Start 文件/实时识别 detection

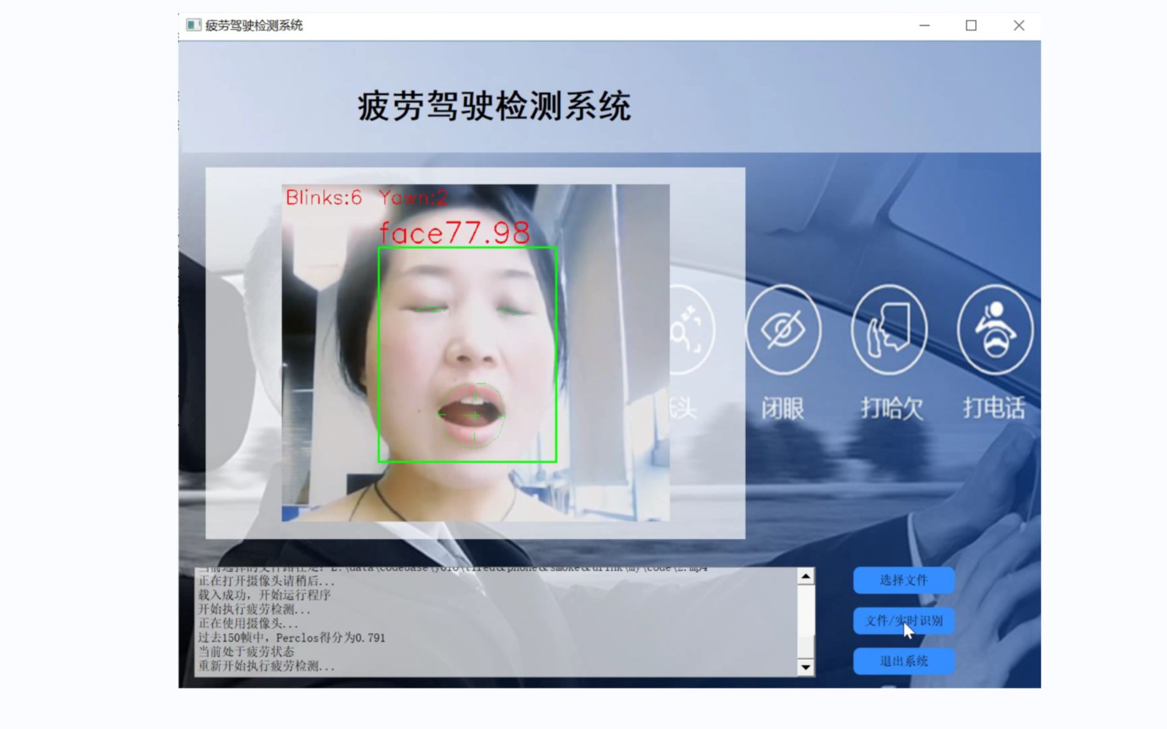click(903, 621)
